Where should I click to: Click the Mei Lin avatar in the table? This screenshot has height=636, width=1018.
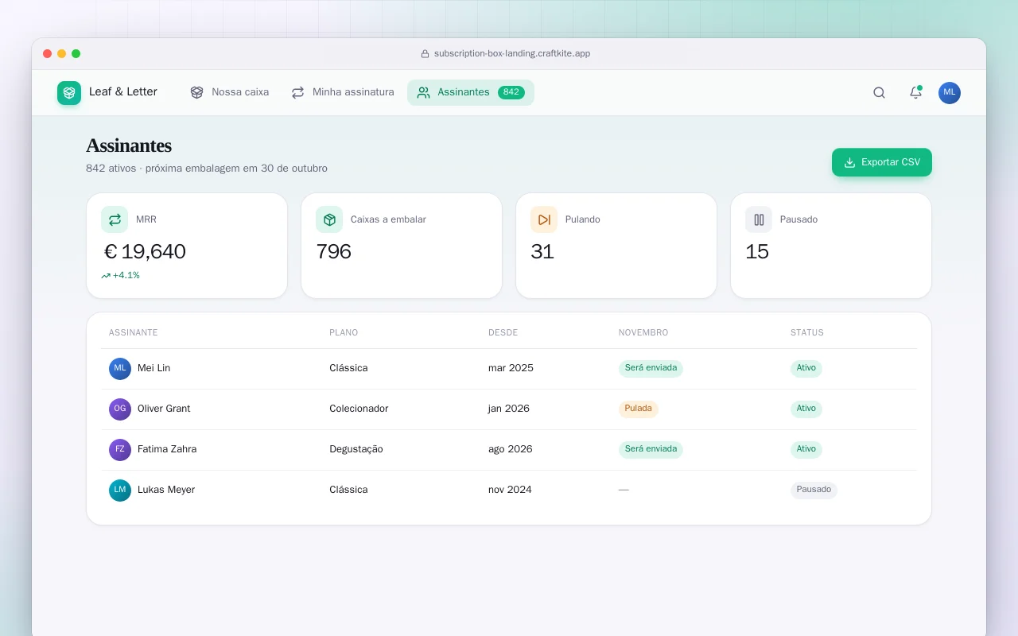pyautogui.click(x=120, y=368)
